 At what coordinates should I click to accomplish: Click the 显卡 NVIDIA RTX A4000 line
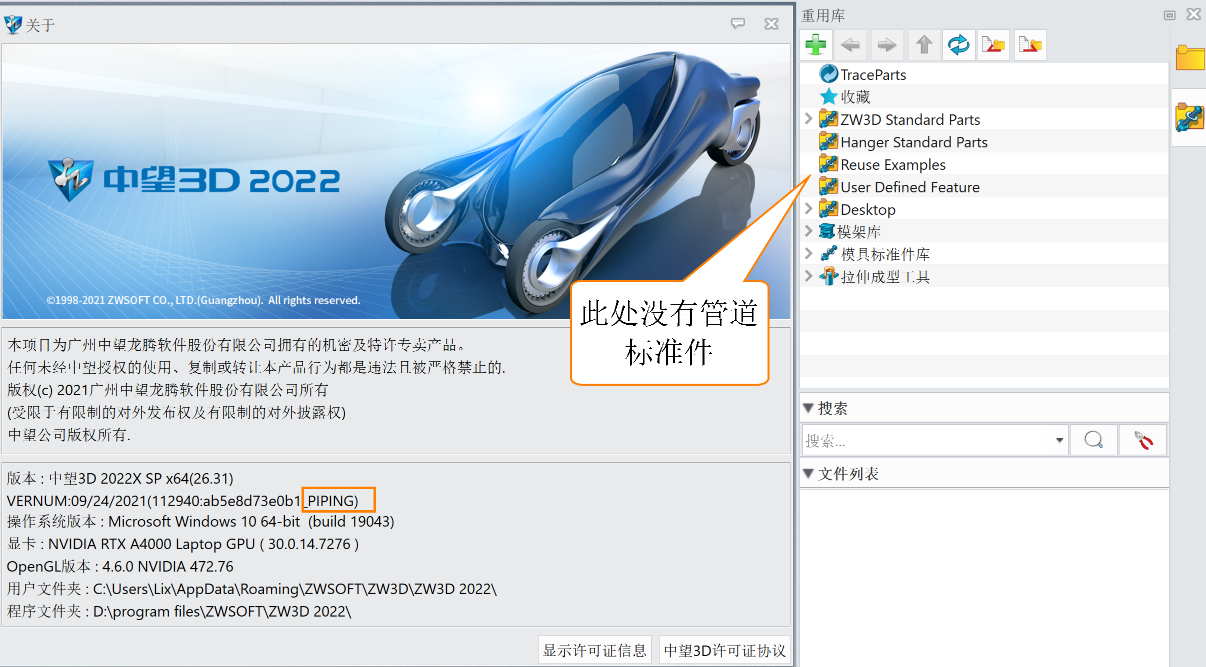pos(183,544)
